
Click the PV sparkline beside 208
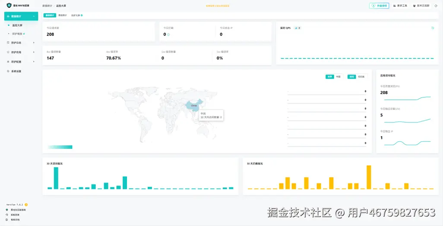point(408,98)
